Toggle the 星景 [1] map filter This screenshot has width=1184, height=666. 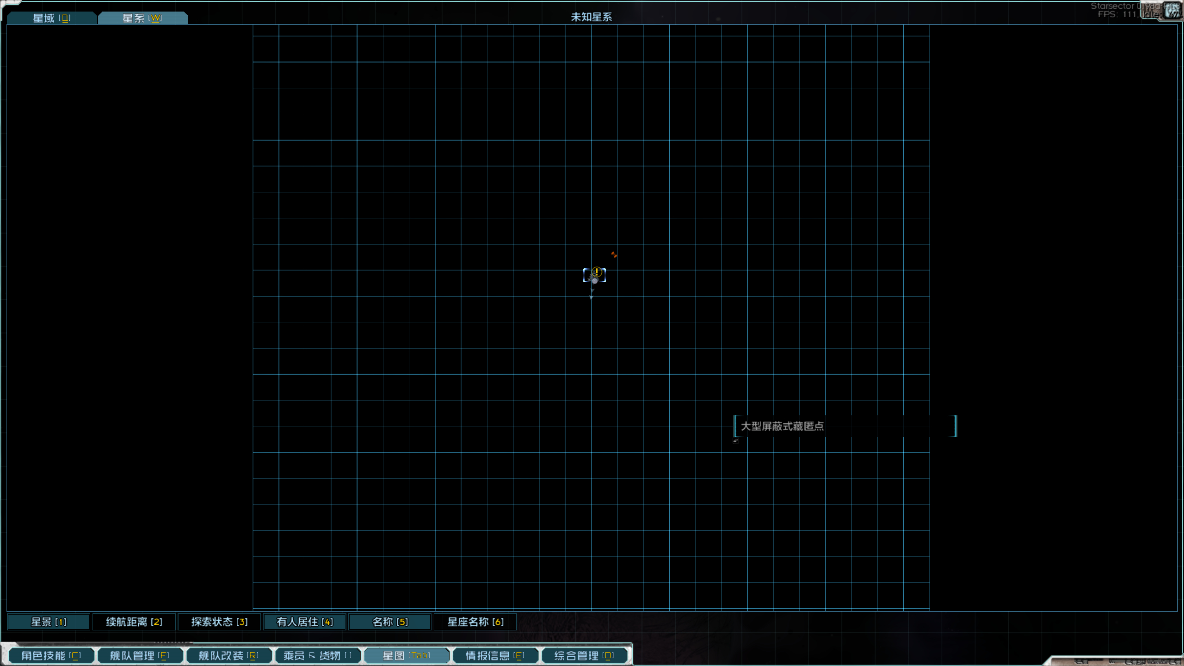49,622
